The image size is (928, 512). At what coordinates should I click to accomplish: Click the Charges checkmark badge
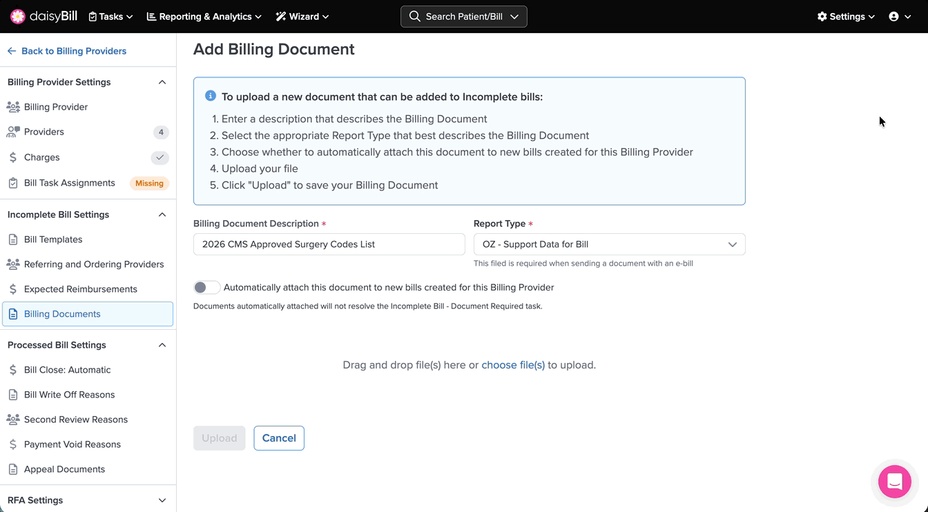pyautogui.click(x=159, y=157)
